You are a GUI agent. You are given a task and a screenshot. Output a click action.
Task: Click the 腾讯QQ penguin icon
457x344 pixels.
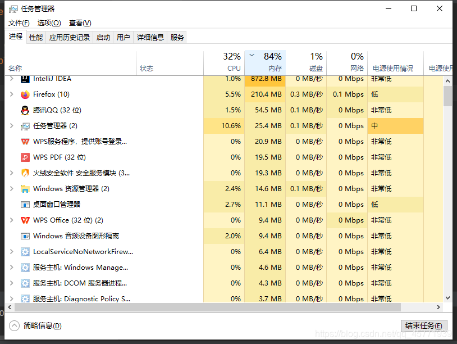25,110
